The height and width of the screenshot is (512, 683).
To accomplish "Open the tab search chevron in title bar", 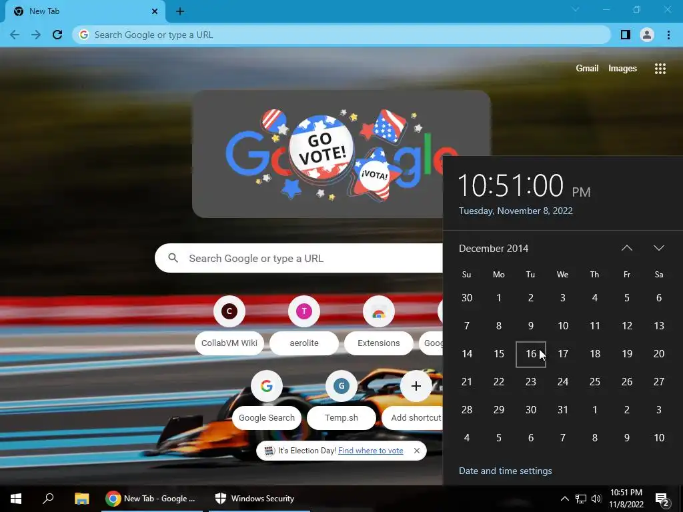I will (x=576, y=9).
